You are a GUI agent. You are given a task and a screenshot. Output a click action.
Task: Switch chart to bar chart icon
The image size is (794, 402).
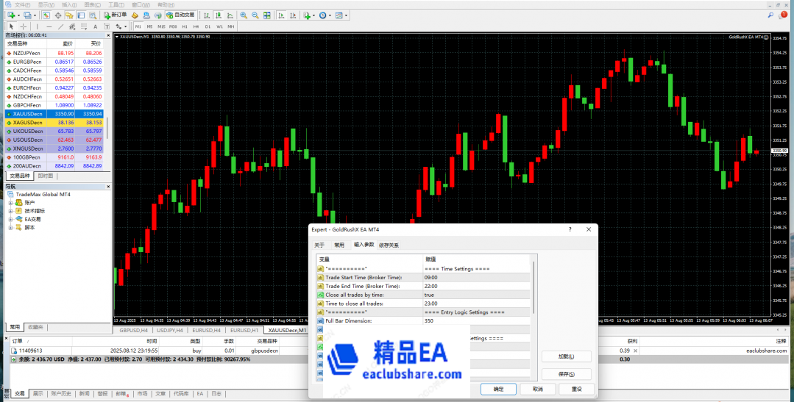[206, 15]
